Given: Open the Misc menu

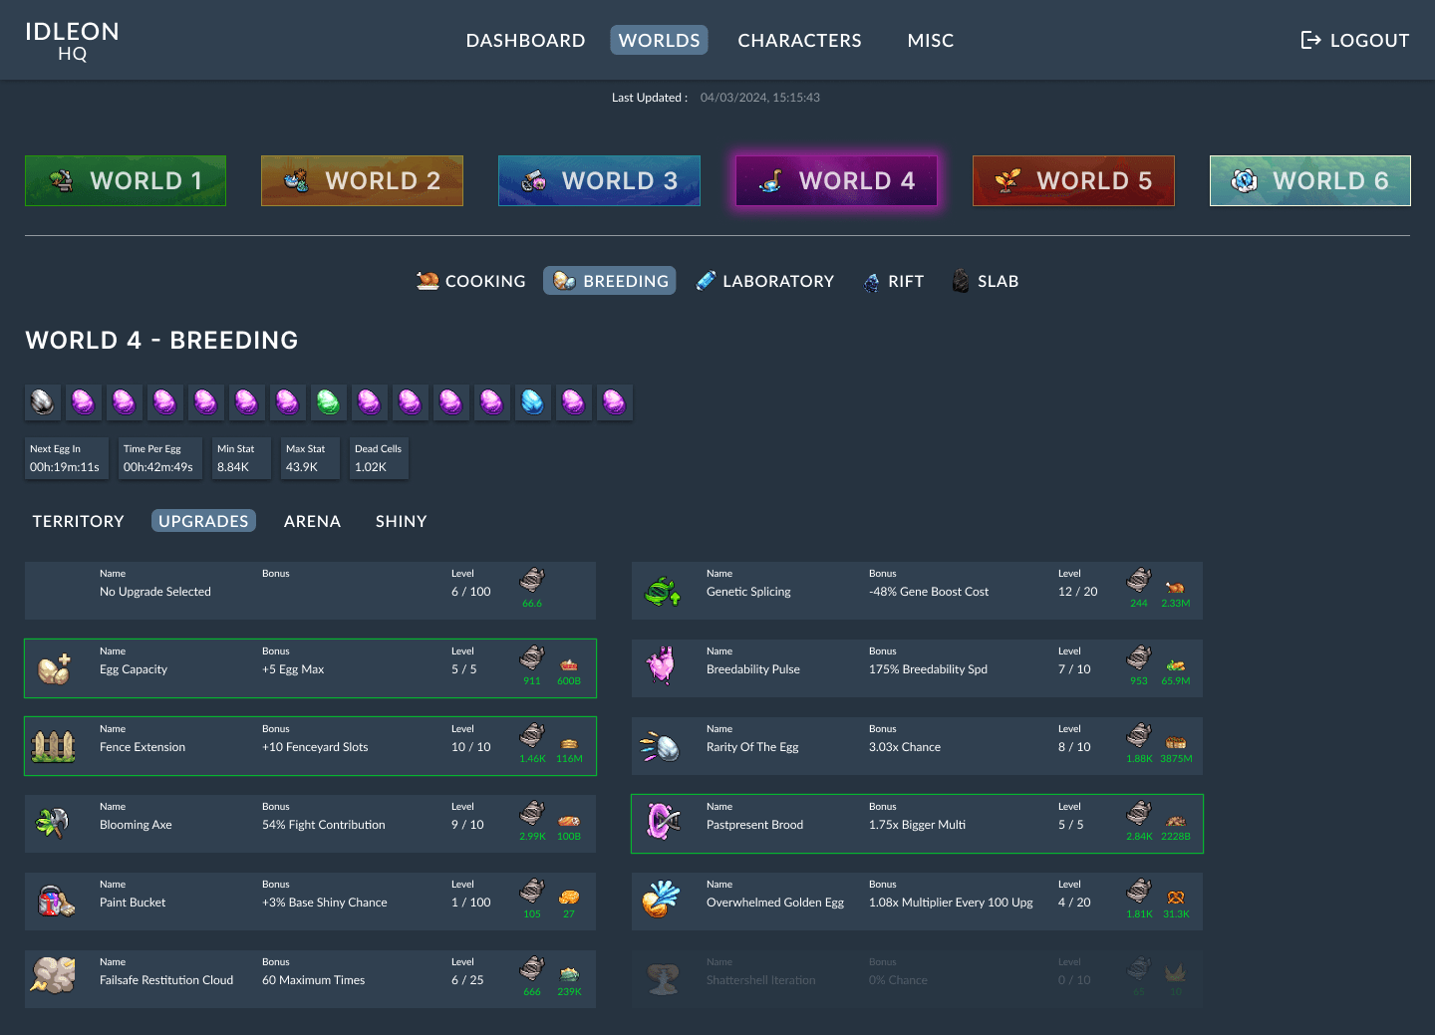Looking at the screenshot, I should tap(931, 40).
